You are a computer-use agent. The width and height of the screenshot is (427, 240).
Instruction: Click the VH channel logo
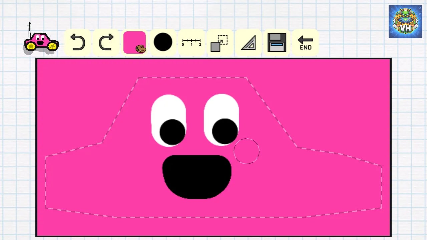coord(405,21)
